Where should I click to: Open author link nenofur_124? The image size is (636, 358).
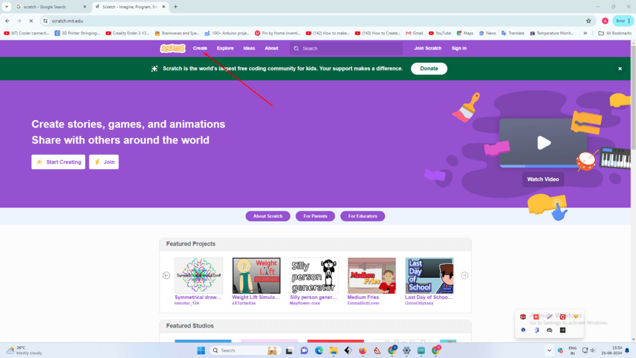tap(186, 303)
